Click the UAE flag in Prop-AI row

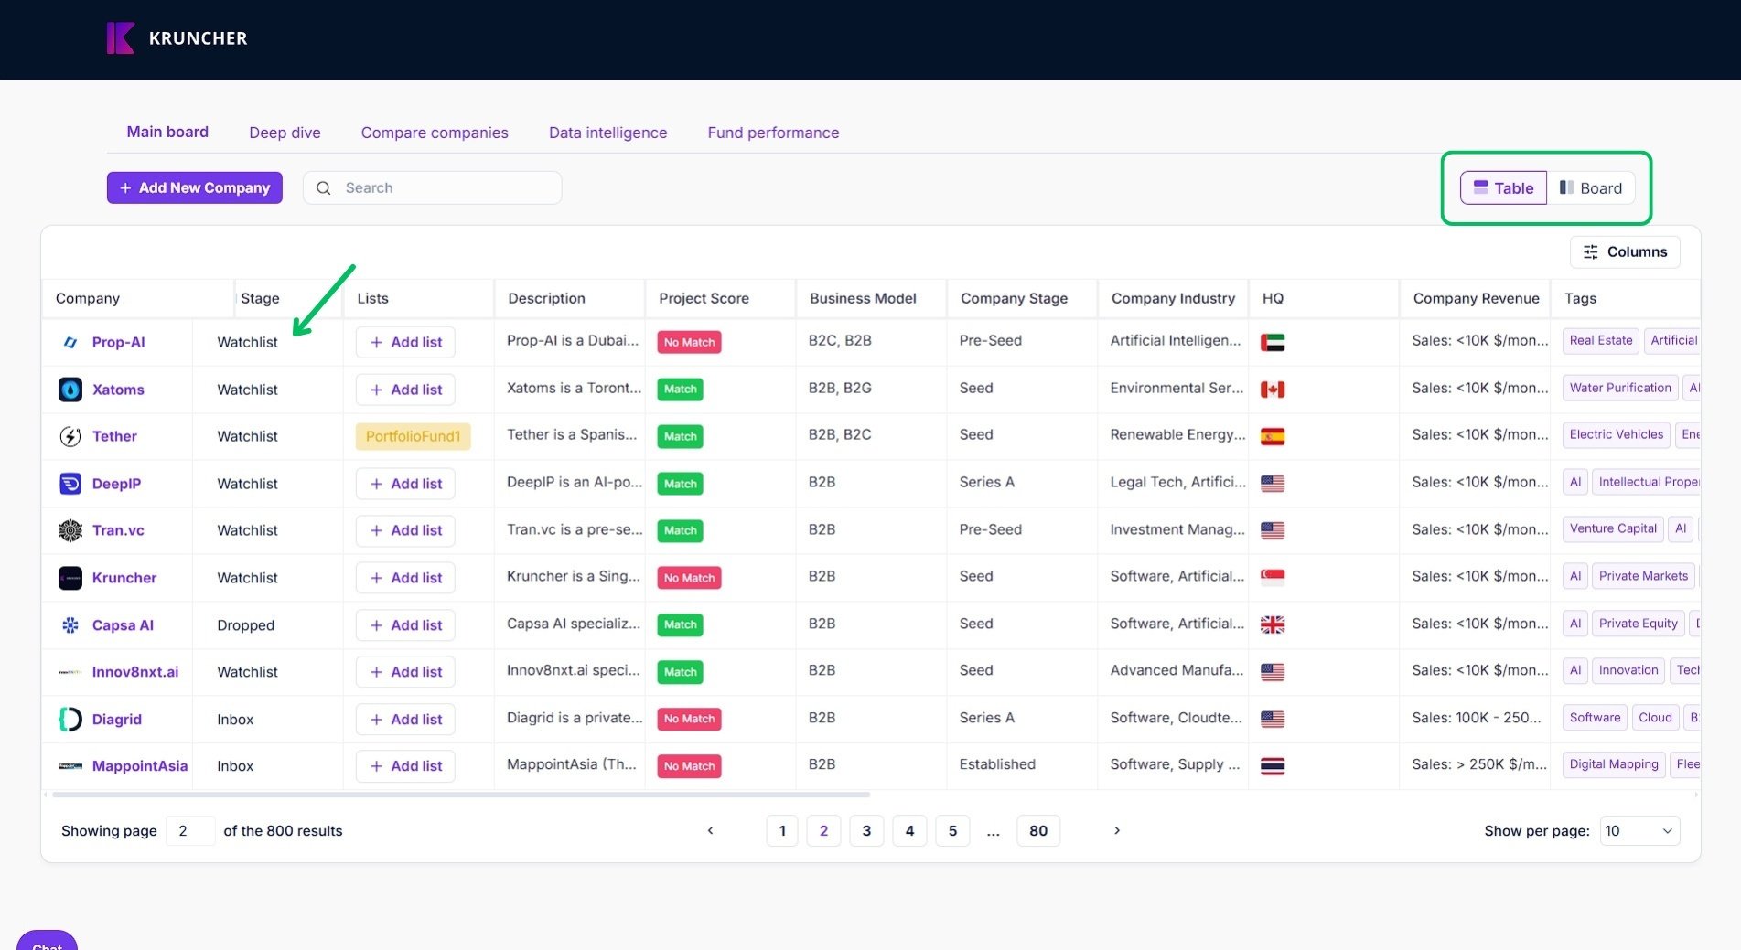click(x=1273, y=343)
